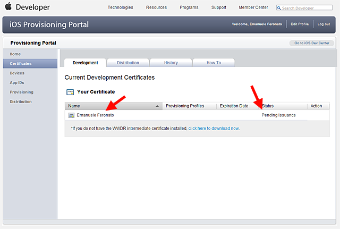Open the Member Center link
Image resolution: width=340 pixels, height=229 pixels.
tap(253, 7)
